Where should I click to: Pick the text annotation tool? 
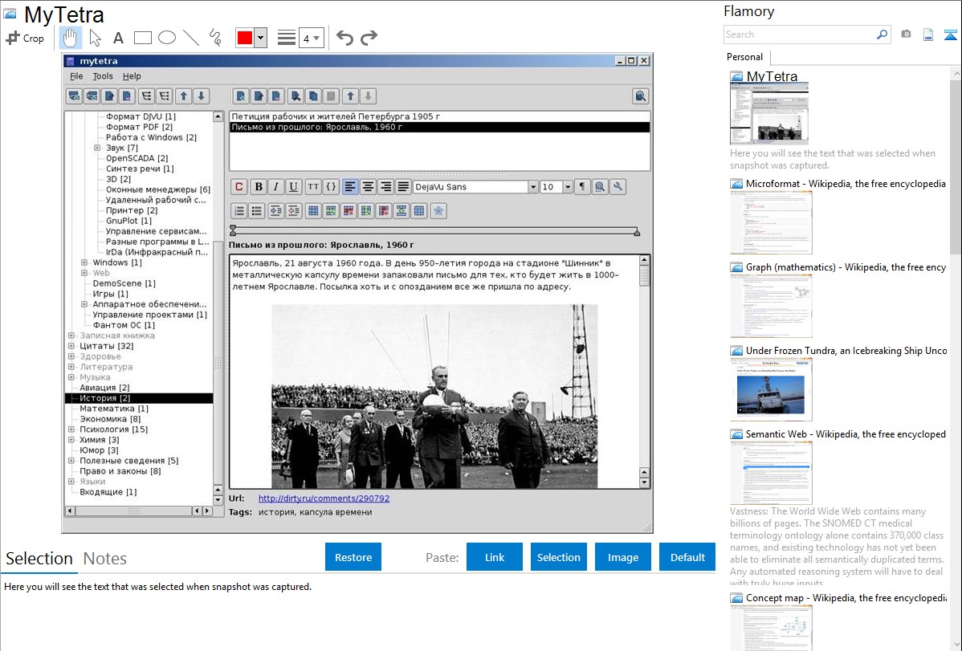pos(118,38)
